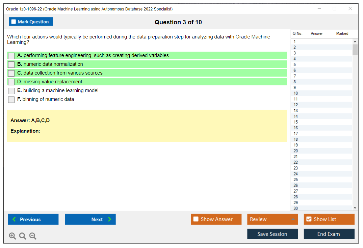This screenshot has width=363, height=248.
Task: Check option B numeric data normalization
Action: pos(11,64)
